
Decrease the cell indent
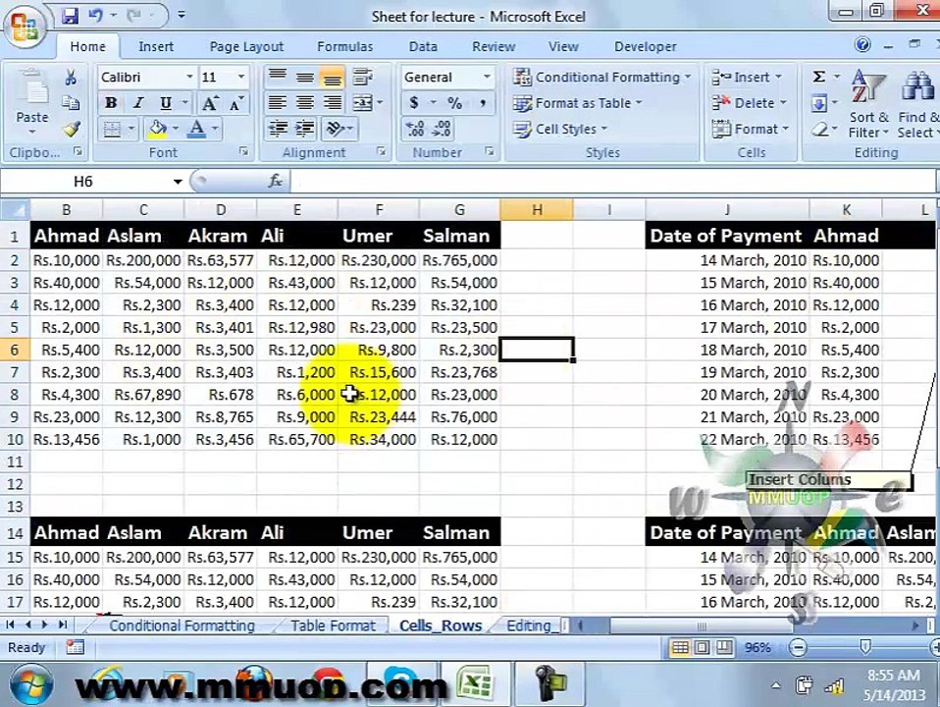(277, 129)
